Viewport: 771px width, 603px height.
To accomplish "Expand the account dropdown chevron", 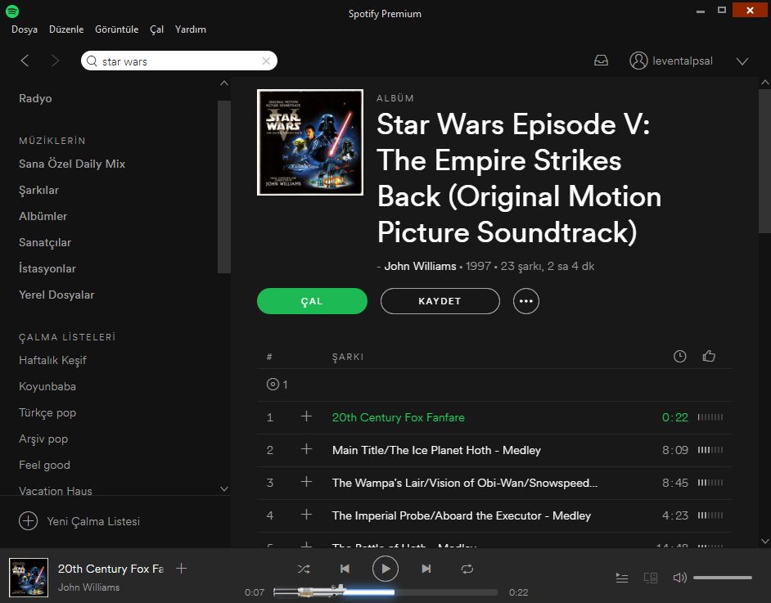I will (742, 61).
